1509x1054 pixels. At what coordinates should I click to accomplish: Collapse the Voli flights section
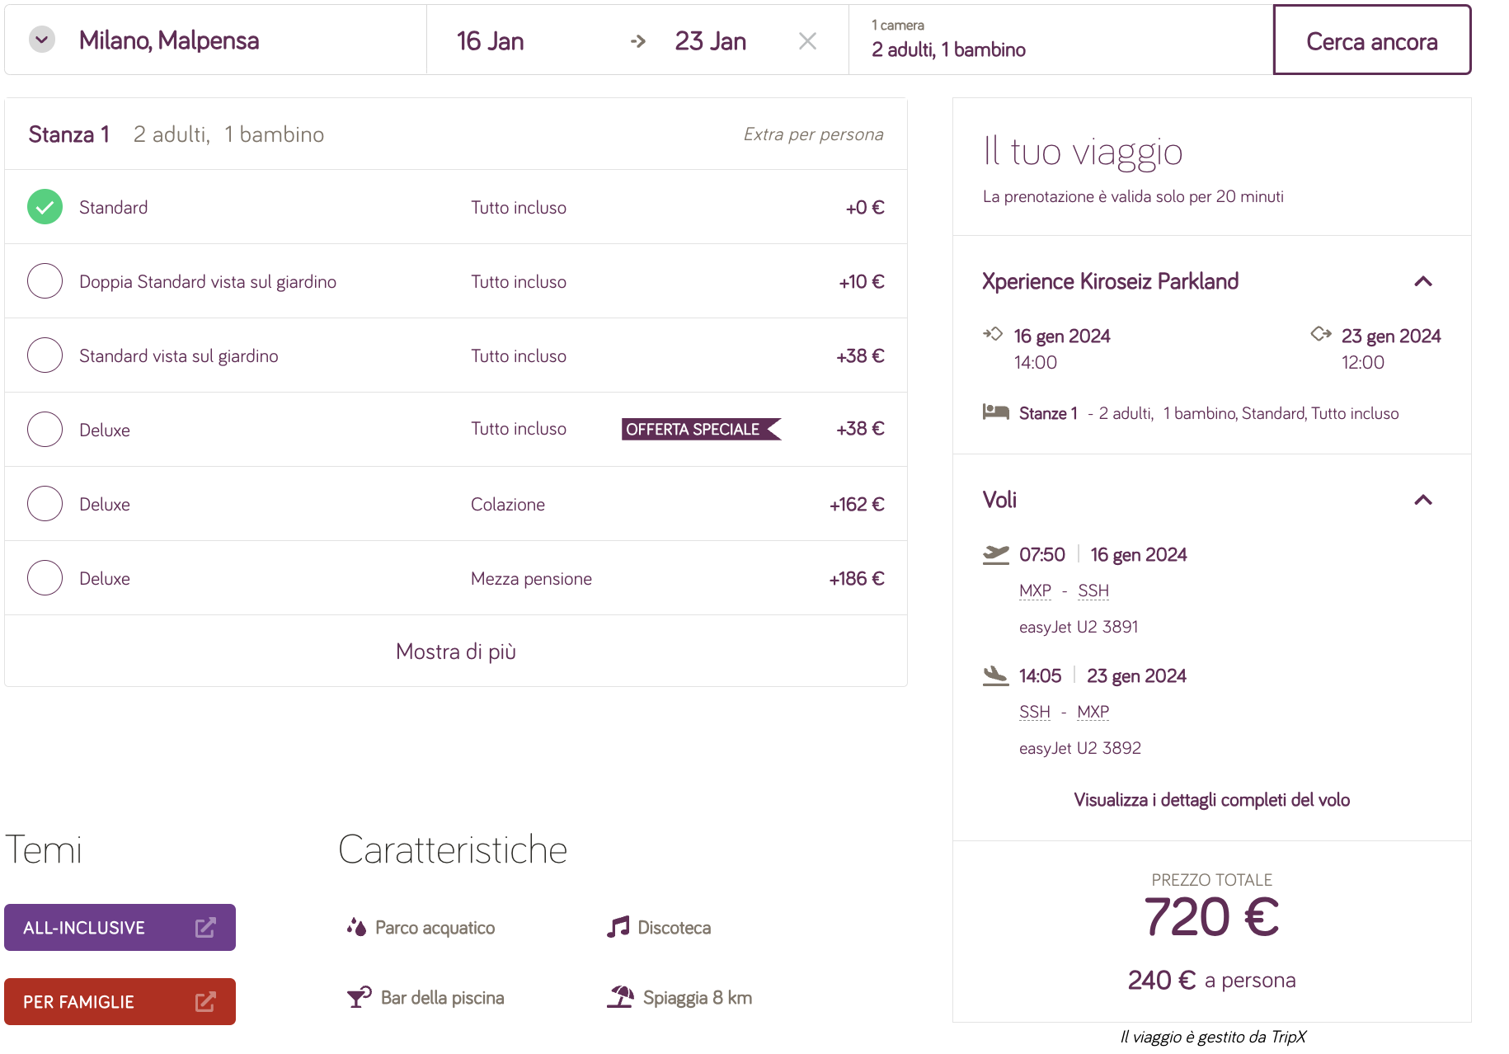point(1423,500)
